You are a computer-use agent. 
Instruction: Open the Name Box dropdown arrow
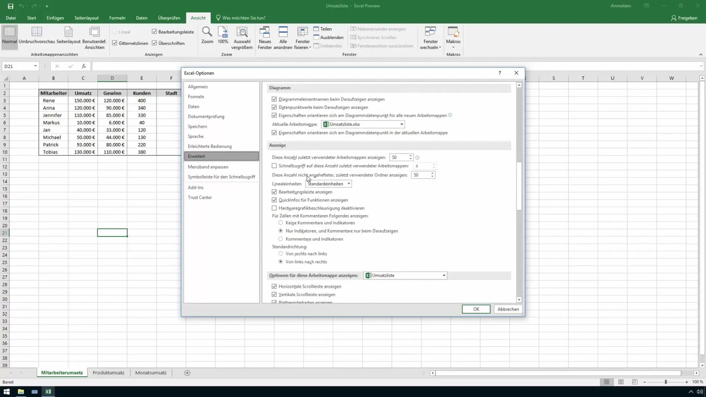click(x=35, y=66)
